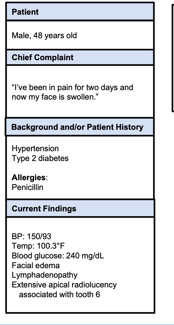The image size is (174, 325).
Task: Click the BP: 150/93 reading
Action: coord(31,236)
